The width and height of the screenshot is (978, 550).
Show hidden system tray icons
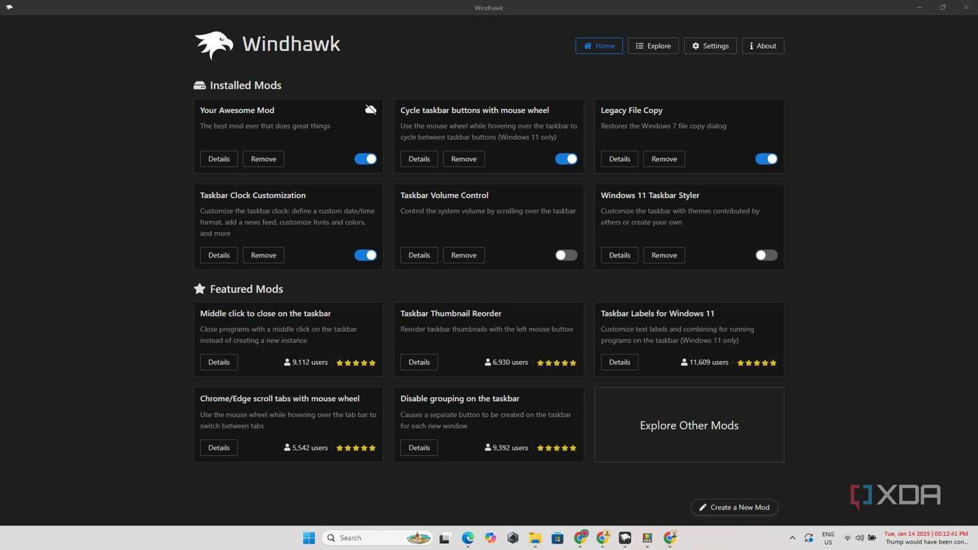point(792,538)
